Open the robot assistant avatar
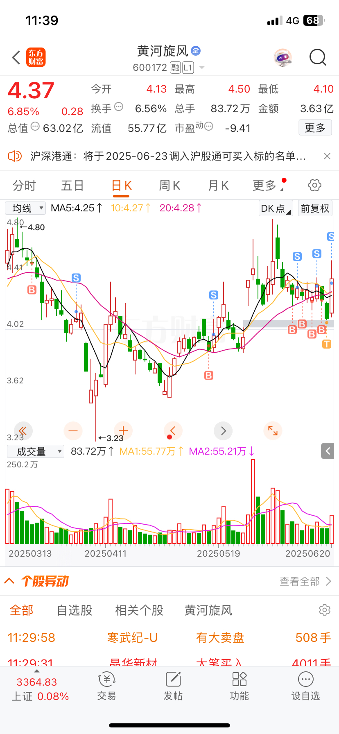The height and width of the screenshot is (734, 339). click(283, 57)
